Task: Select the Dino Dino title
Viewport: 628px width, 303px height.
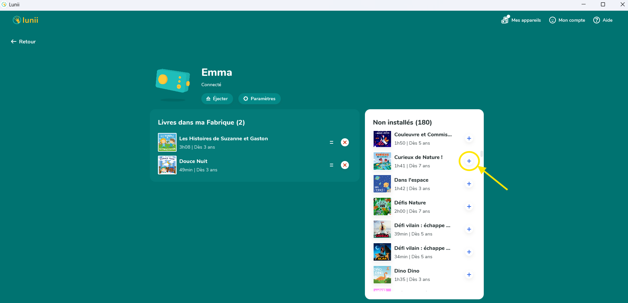Action: pyautogui.click(x=407, y=271)
